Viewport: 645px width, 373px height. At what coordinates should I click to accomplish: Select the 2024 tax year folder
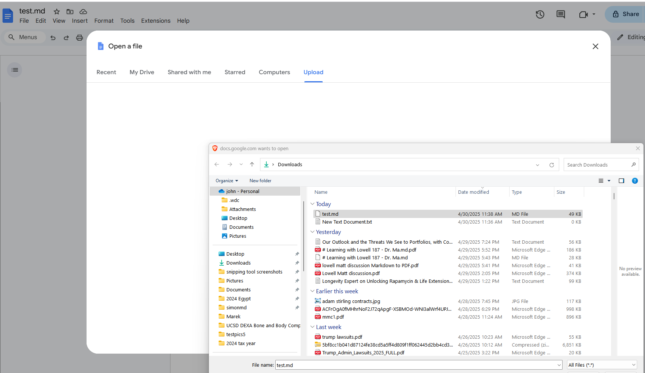click(x=241, y=343)
